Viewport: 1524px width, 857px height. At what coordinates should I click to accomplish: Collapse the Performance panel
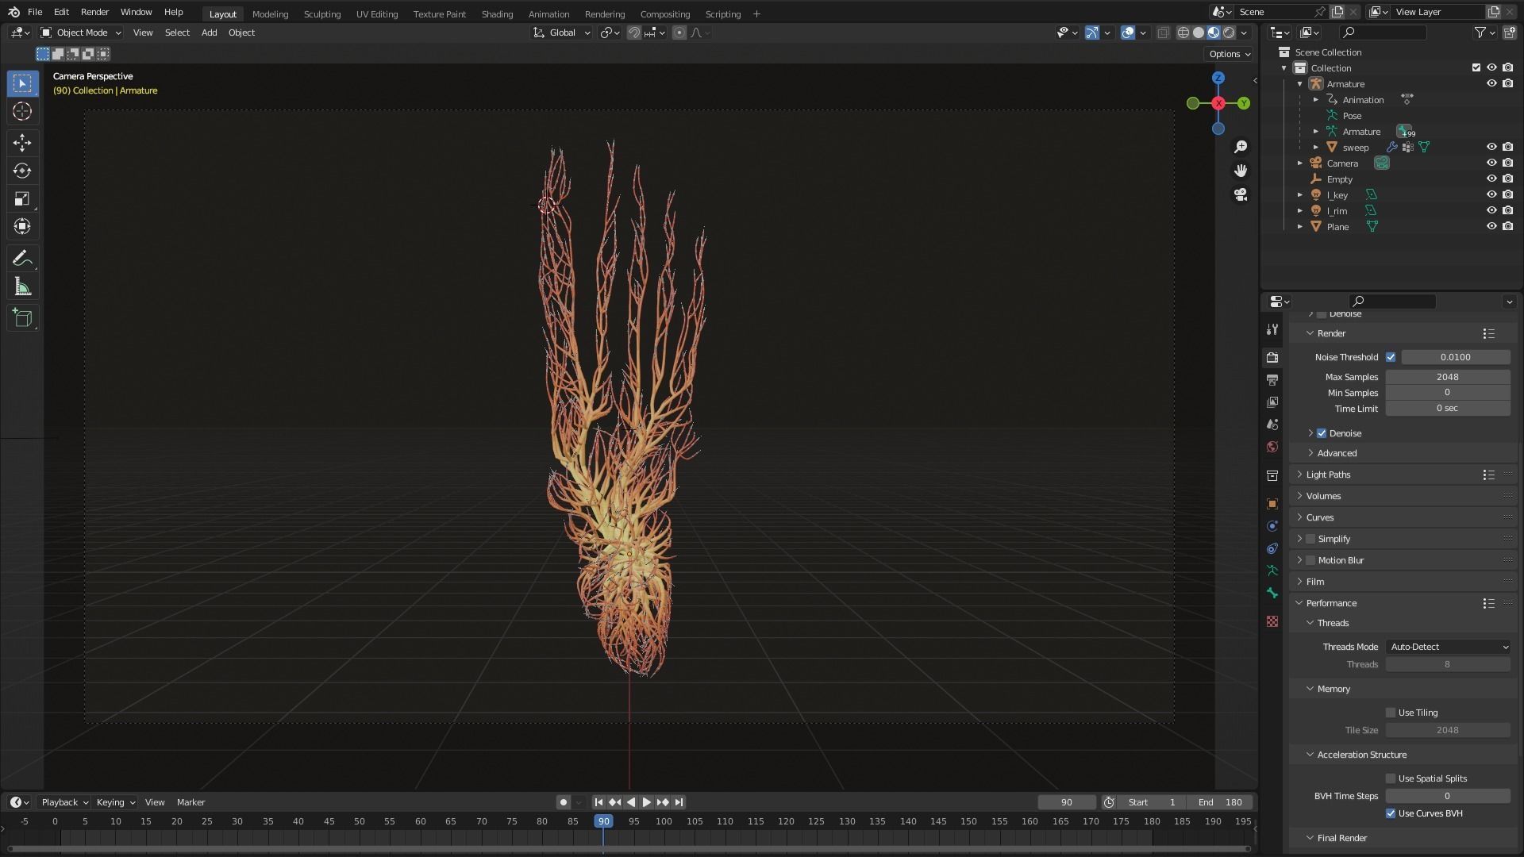tap(1331, 603)
